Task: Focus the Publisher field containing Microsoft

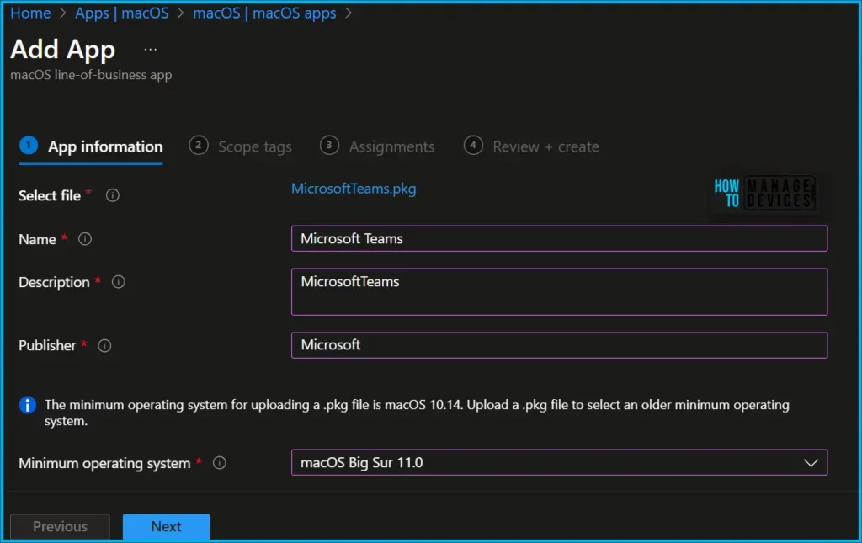Action: [559, 345]
